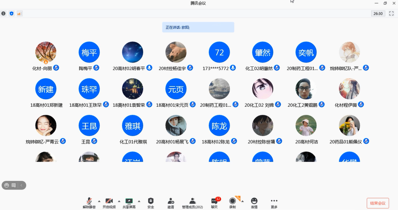
Task: Open the 聊天 chat with 12 unread
Action: click(214, 201)
